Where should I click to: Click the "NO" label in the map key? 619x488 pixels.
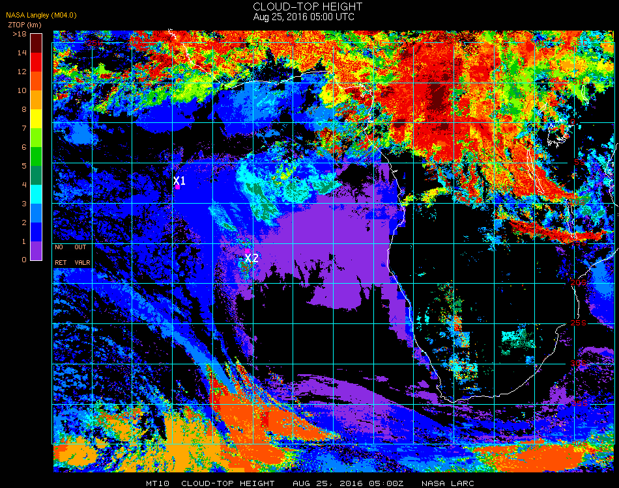point(59,247)
